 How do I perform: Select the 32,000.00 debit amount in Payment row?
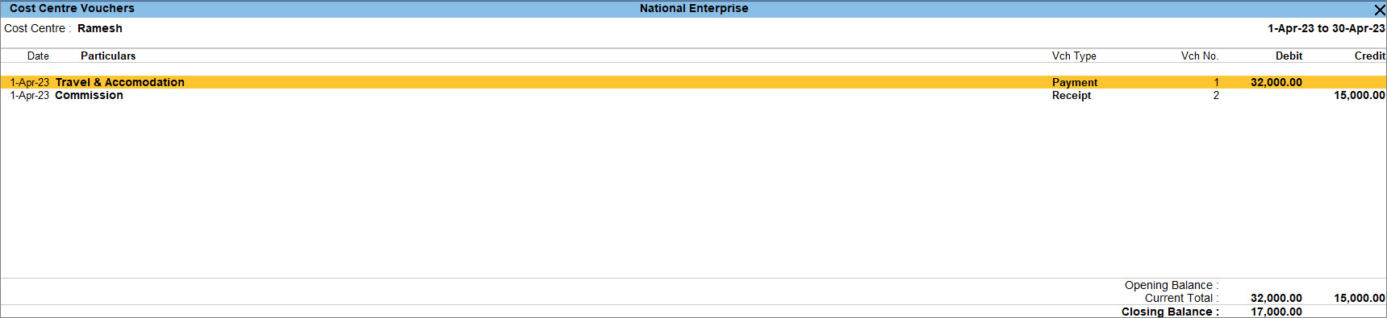coord(1276,82)
